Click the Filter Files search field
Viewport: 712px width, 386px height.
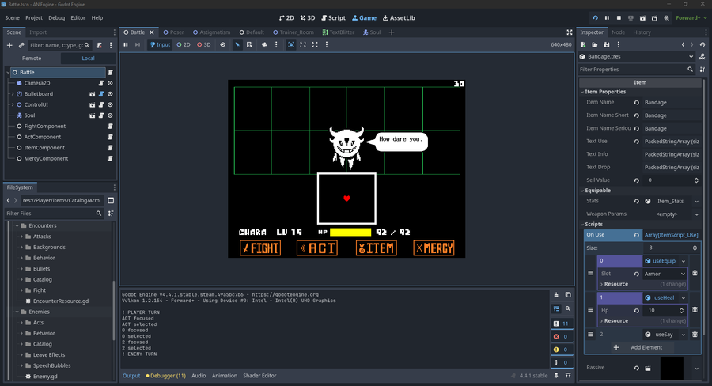pos(54,214)
